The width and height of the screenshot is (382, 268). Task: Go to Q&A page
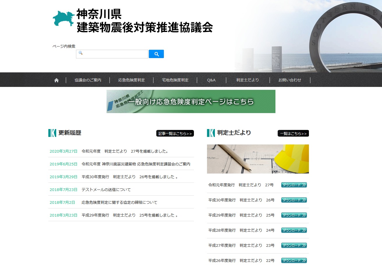pos(211,80)
